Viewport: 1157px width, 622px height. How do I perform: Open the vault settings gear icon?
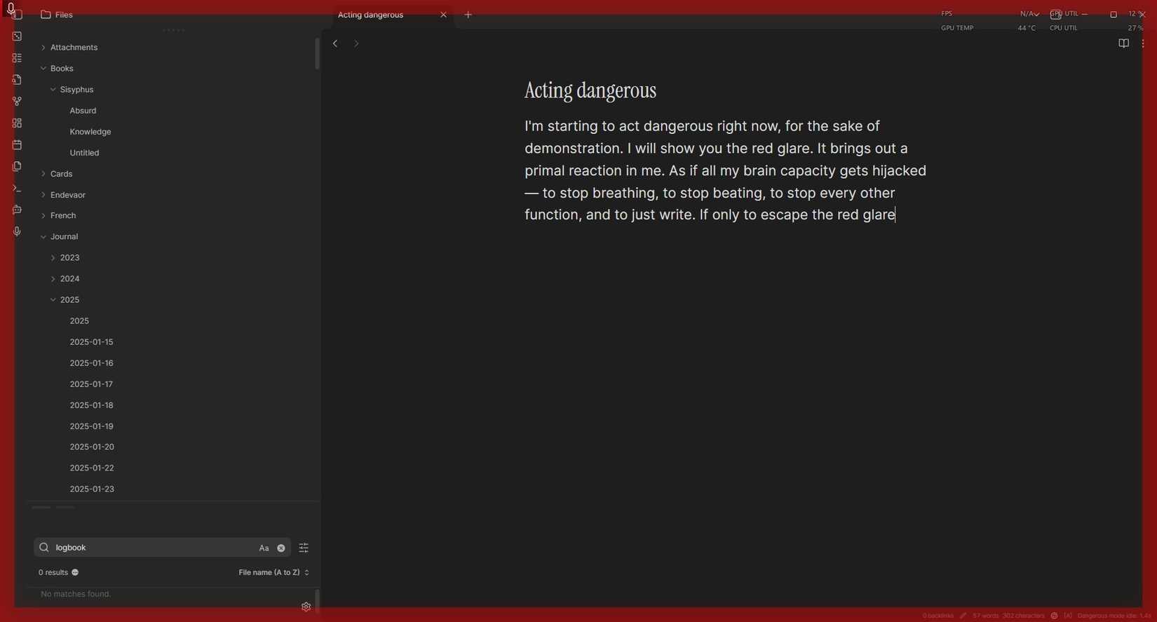pos(306,607)
